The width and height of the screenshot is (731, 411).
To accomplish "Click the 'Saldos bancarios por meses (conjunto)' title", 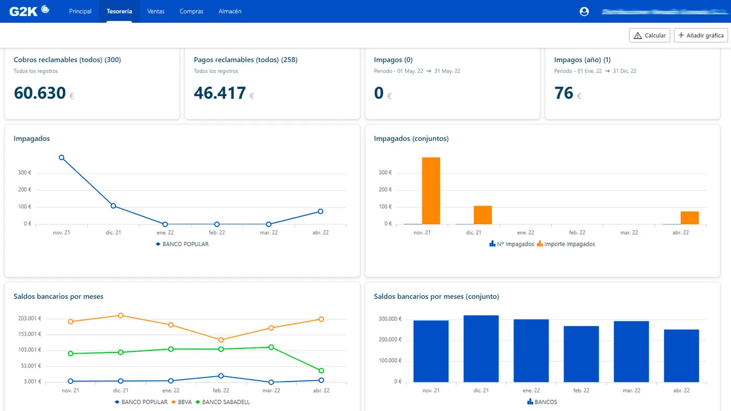I will tap(437, 297).
